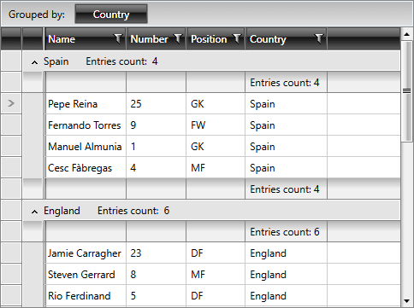Select the Steven Gerrard cell
414x308 pixels.
coord(86,274)
